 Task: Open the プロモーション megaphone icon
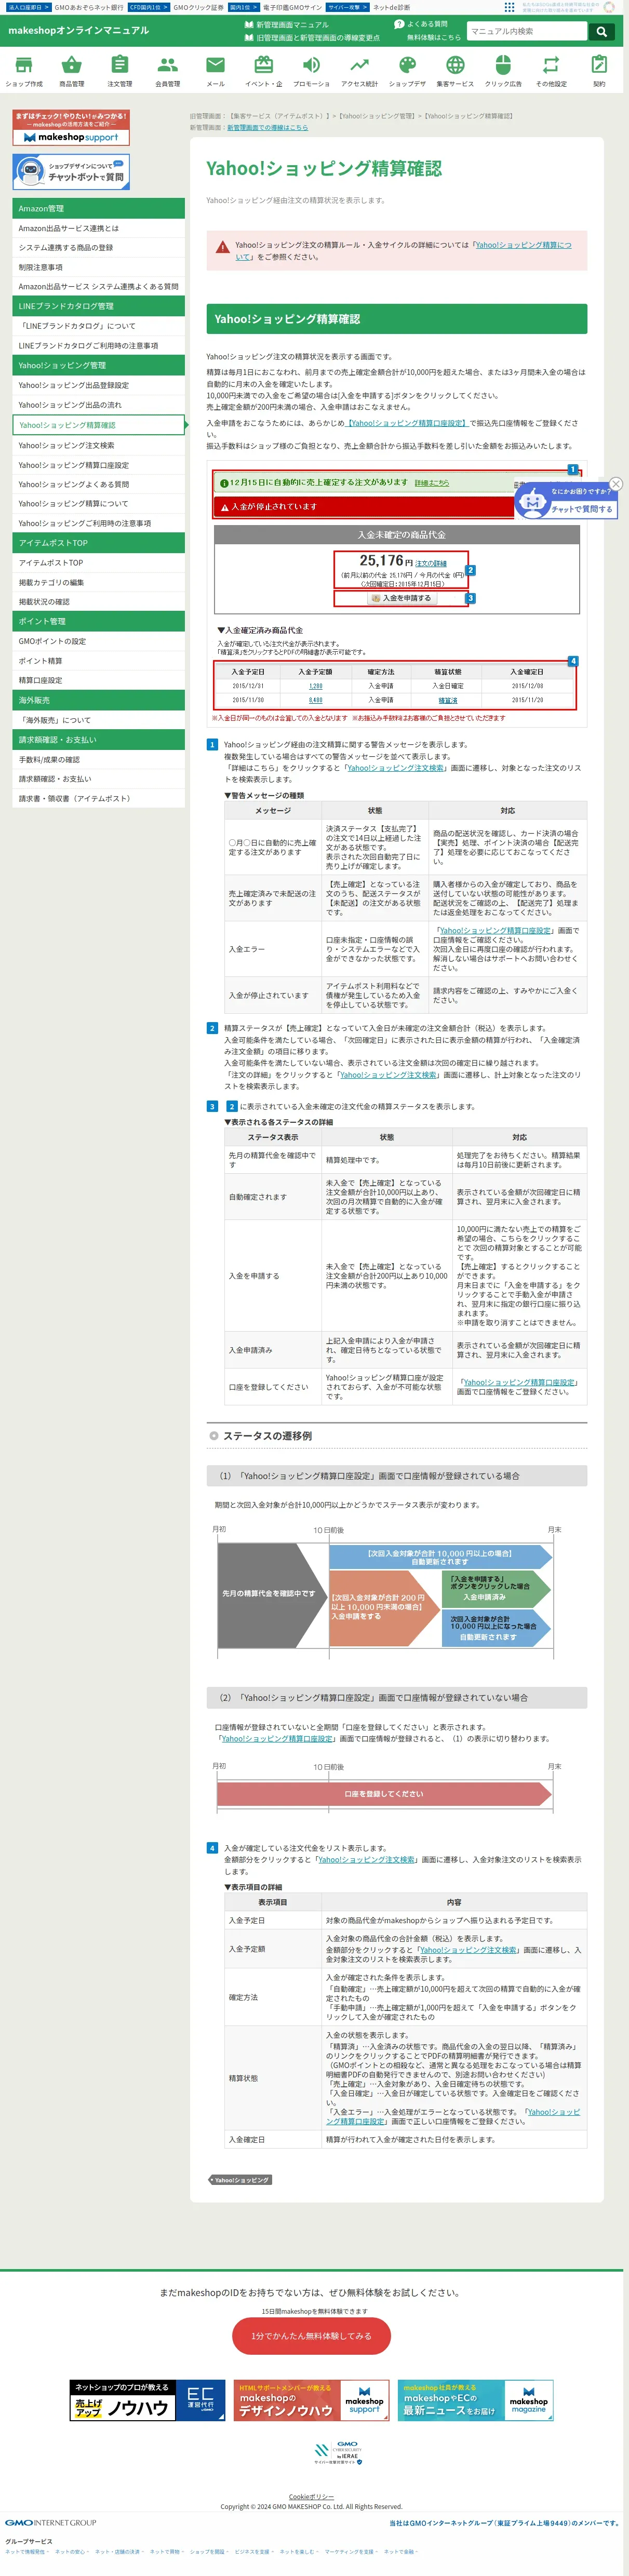click(312, 70)
